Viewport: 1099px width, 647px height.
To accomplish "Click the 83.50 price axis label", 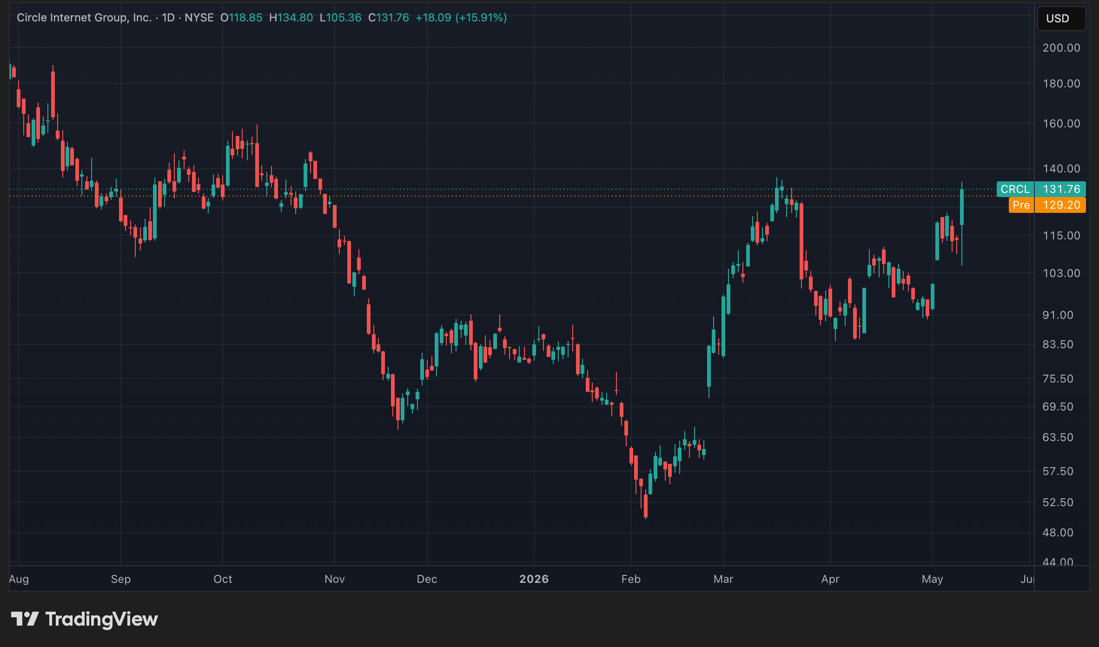I will (x=1058, y=344).
